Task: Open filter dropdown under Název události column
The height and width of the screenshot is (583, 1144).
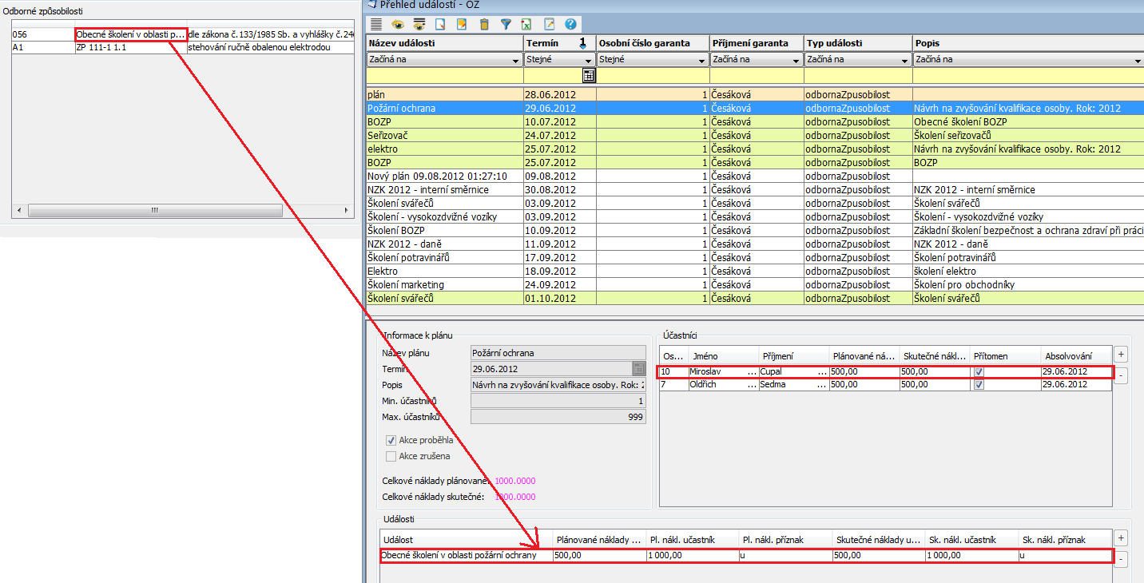Action: [515, 60]
